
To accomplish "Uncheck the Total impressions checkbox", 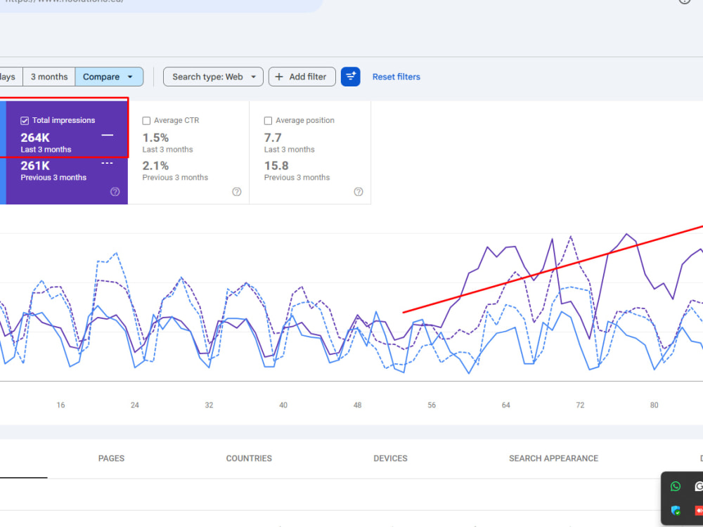I will [x=25, y=121].
